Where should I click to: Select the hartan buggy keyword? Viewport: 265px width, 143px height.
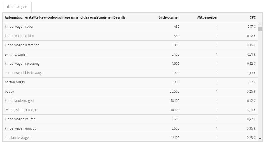coord(15,82)
